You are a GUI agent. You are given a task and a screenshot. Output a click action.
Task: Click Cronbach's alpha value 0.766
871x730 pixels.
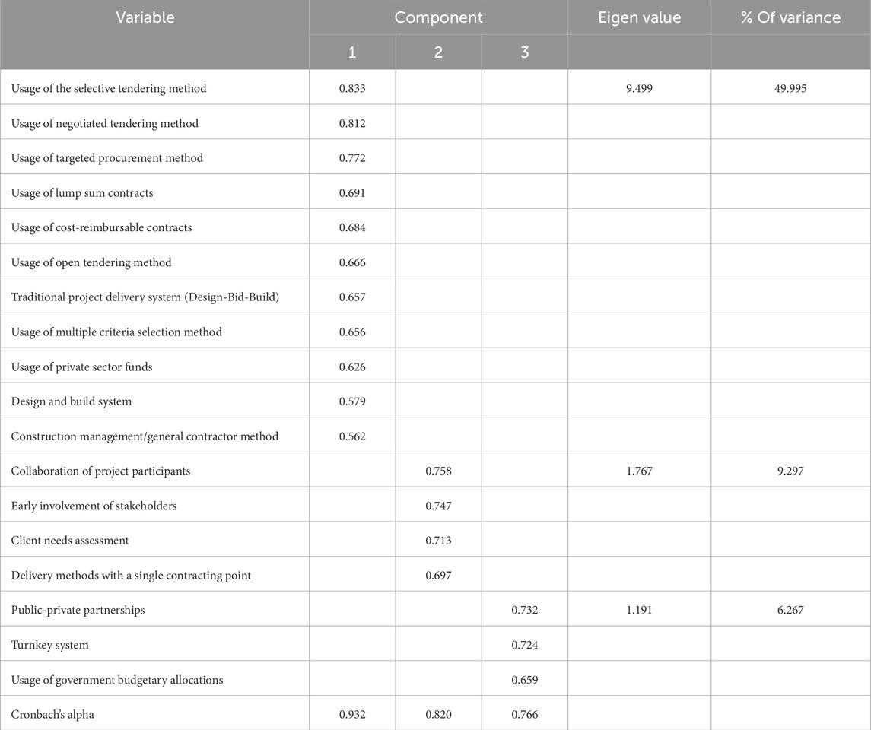(x=524, y=715)
